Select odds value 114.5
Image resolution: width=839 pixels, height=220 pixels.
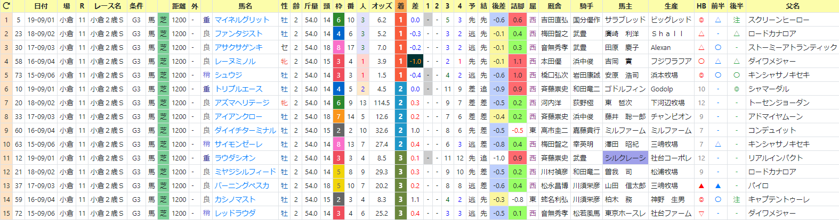pos(382,103)
